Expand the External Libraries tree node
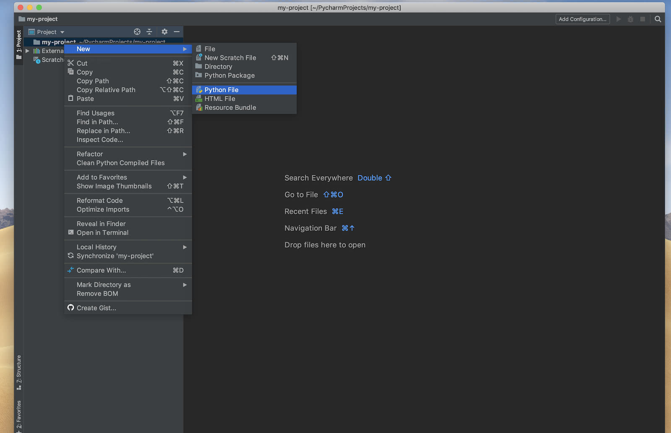 click(27, 51)
